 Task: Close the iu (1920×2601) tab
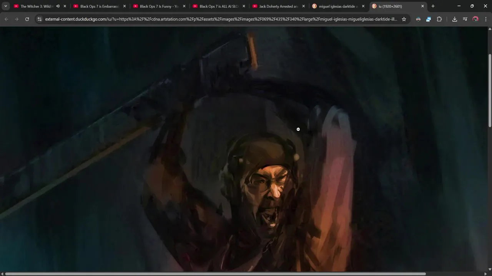(x=422, y=6)
